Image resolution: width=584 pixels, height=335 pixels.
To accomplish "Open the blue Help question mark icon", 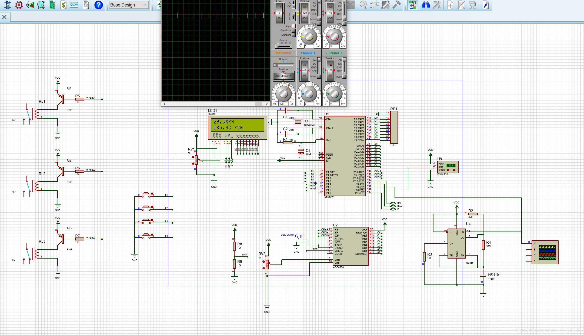I will point(99,5).
